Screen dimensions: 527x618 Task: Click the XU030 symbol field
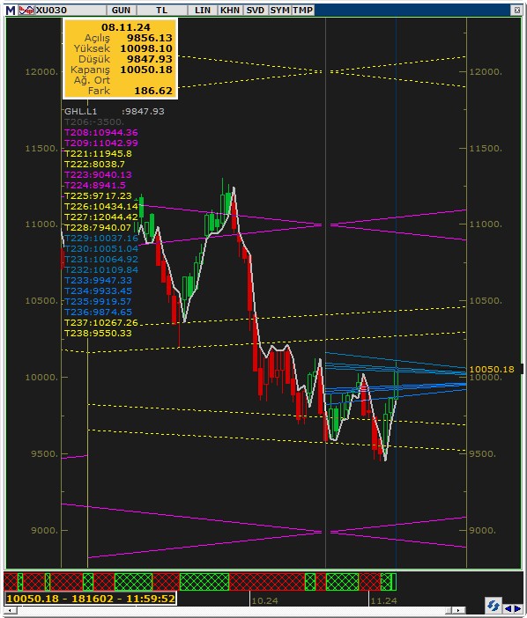[71, 11]
